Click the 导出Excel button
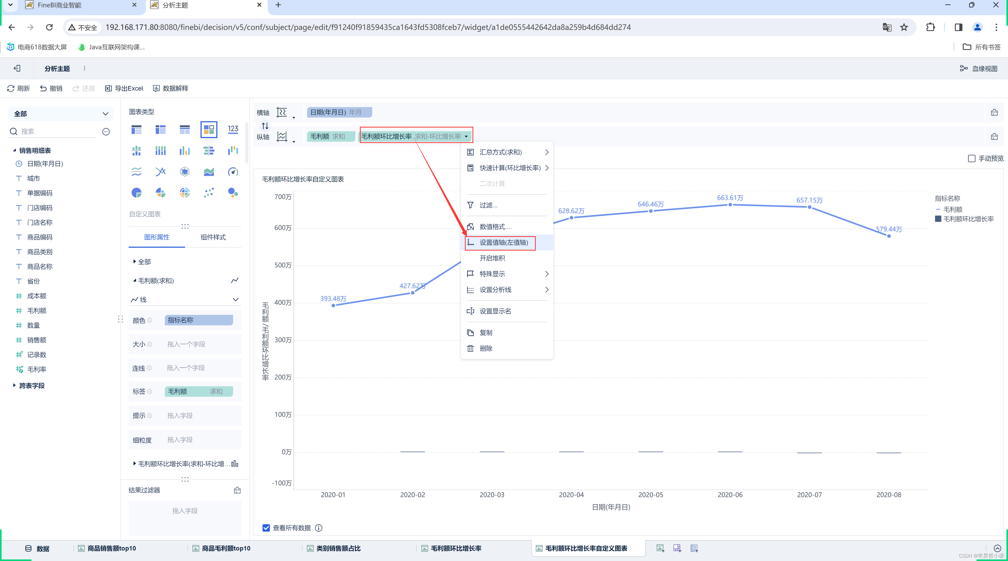 [x=124, y=88]
